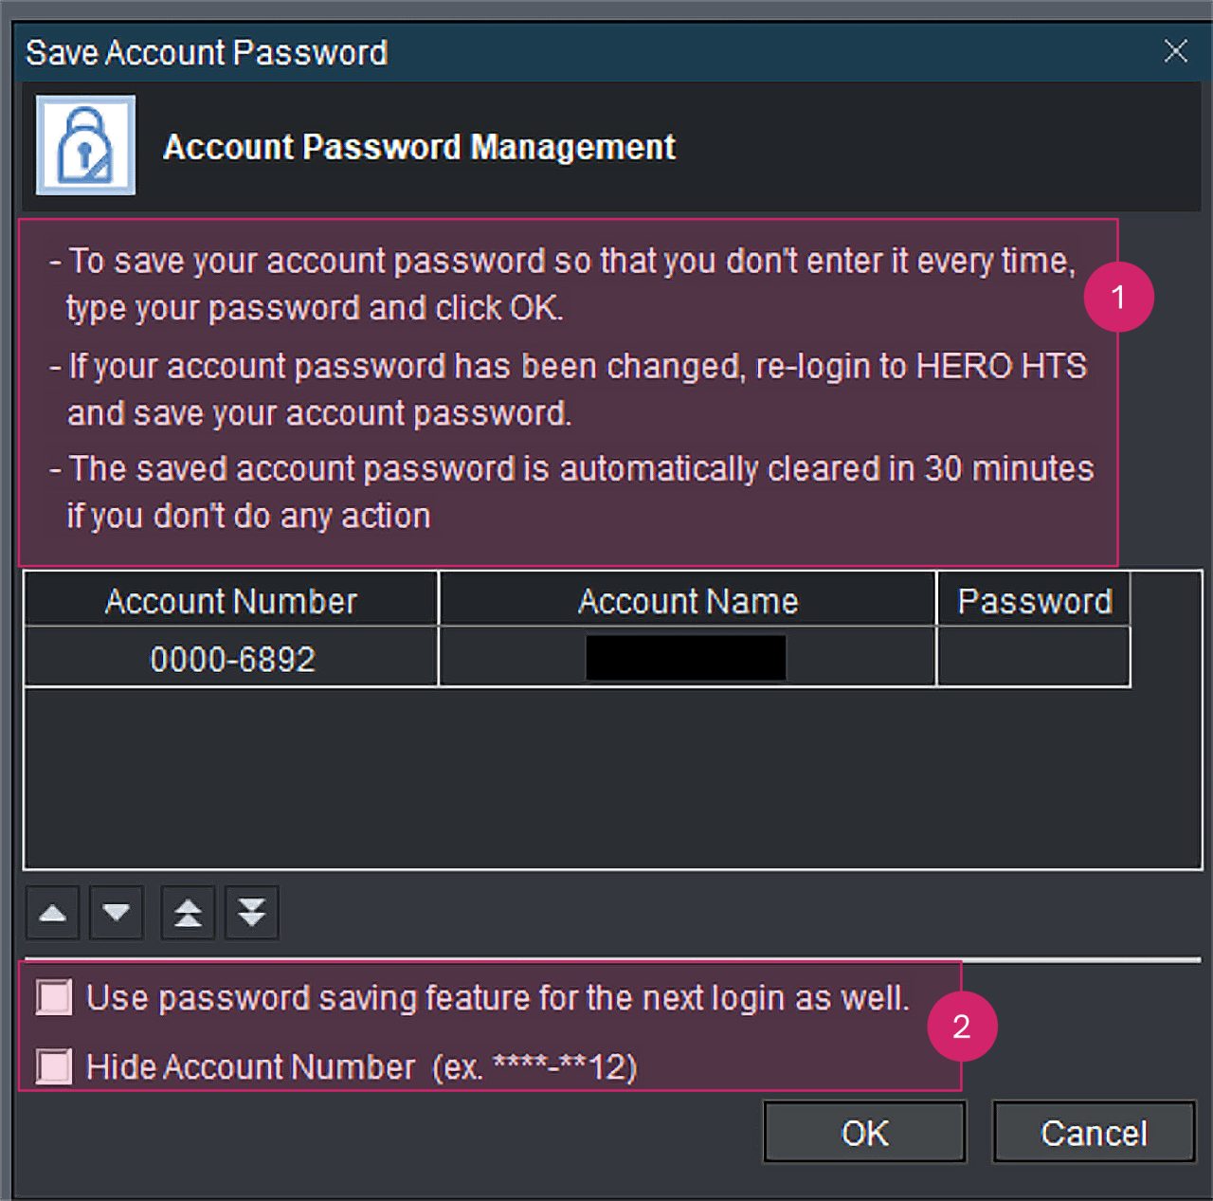Check the Hide Account Number box

click(x=54, y=1066)
